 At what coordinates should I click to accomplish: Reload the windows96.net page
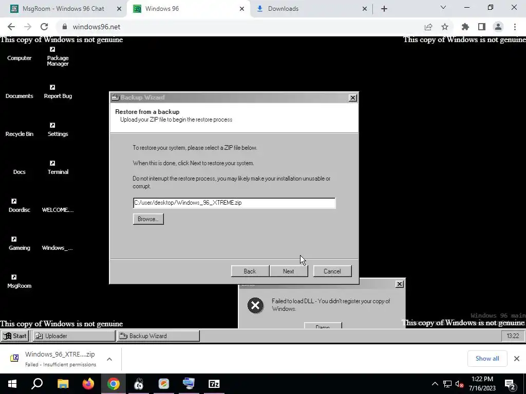[44, 27]
